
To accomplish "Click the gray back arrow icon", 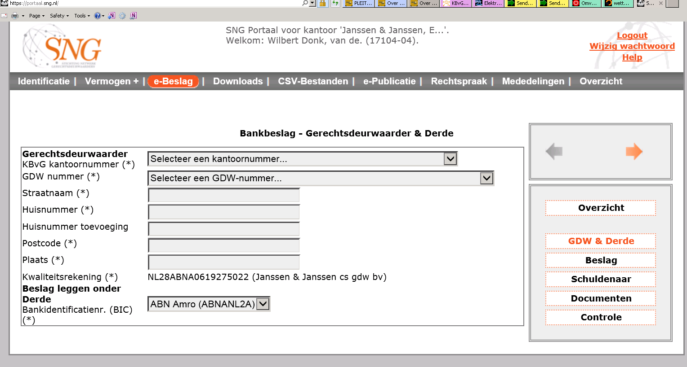I will pos(554,152).
